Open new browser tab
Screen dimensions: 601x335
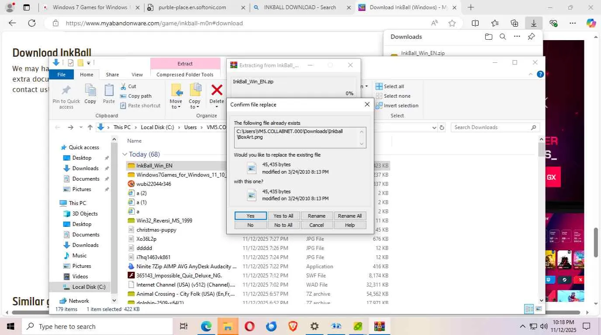[x=471, y=7]
